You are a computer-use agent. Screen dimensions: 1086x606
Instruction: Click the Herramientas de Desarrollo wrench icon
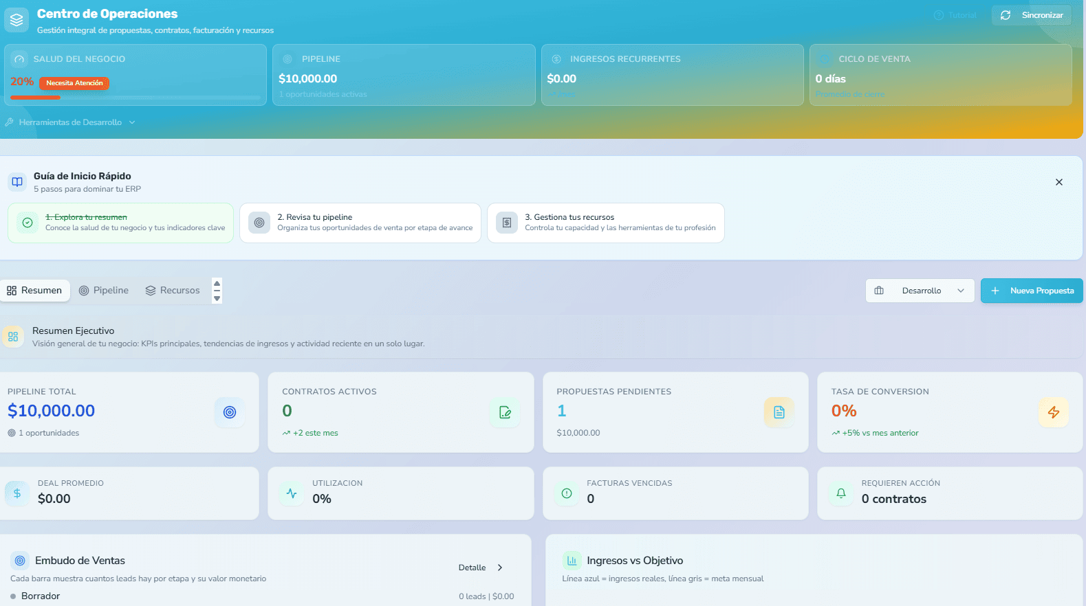(x=10, y=122)
